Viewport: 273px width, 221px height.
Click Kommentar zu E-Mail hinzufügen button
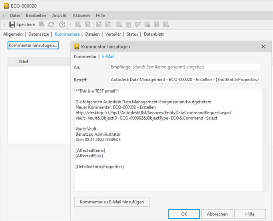click(x=112, y=202)
